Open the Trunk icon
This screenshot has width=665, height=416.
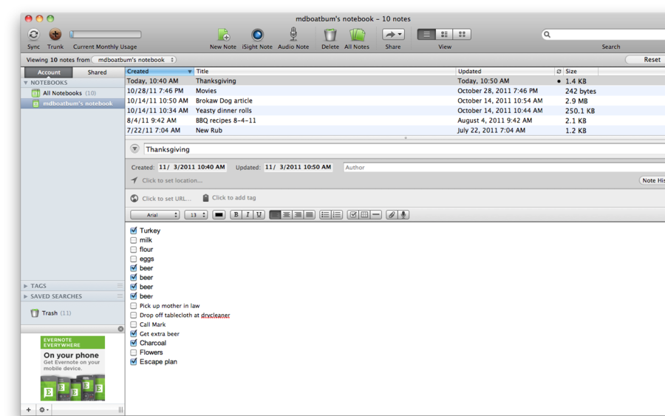click(x=55, y=35)
